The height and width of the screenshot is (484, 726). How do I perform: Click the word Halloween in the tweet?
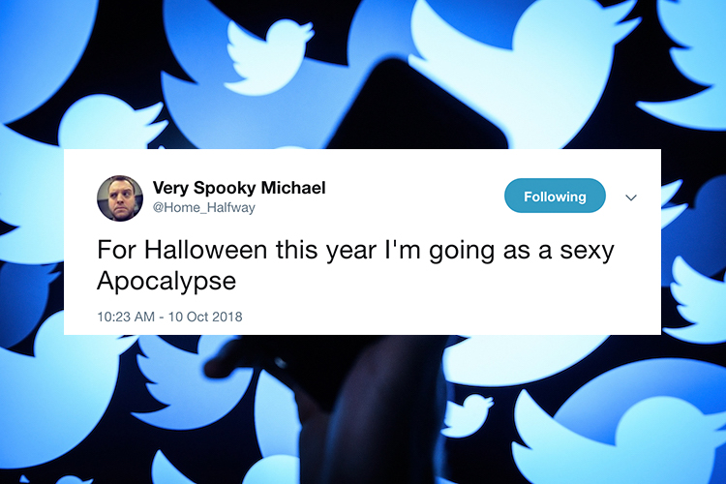tap(205, 250)
